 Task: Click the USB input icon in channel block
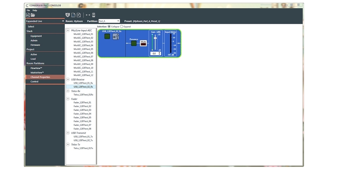[x=116, y=36]
